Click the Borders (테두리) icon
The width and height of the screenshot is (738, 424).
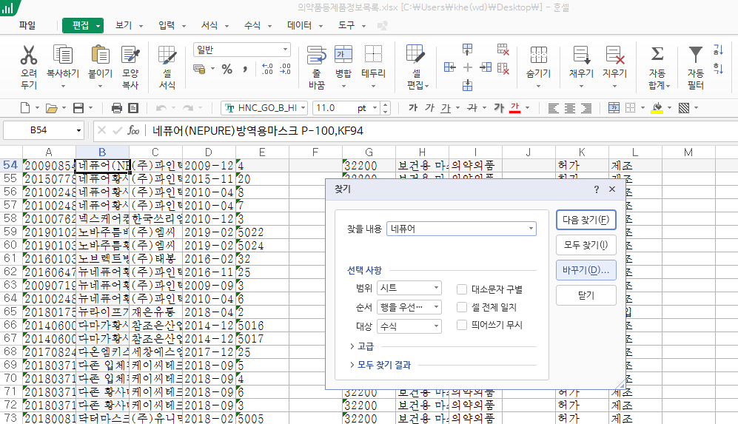373,55
